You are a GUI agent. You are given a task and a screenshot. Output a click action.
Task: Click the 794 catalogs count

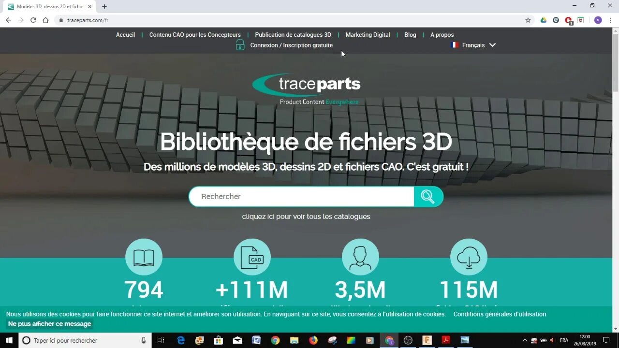[x=144, y=290]
